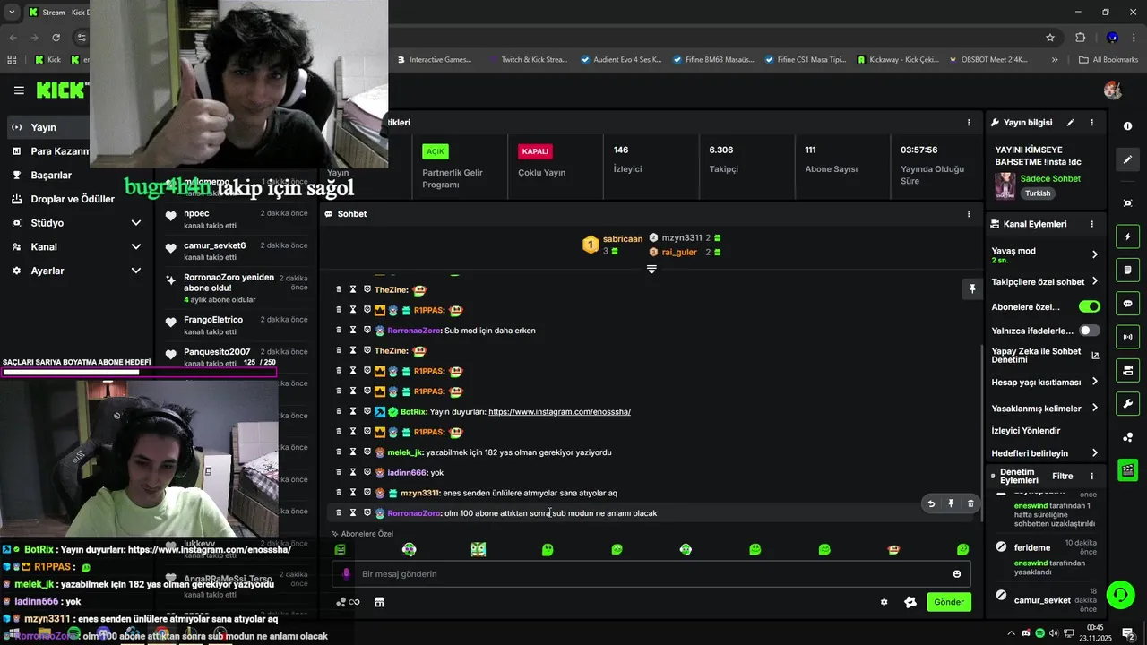Pin RorronaoZoro's last message in chat
Screen dimensions: 1147x645
point(951,504)
